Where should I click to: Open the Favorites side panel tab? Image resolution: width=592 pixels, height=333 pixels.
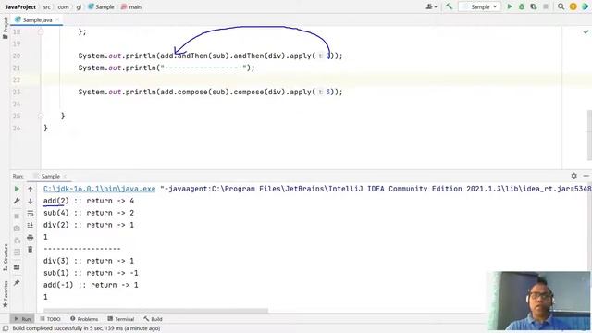pos(5,294)
